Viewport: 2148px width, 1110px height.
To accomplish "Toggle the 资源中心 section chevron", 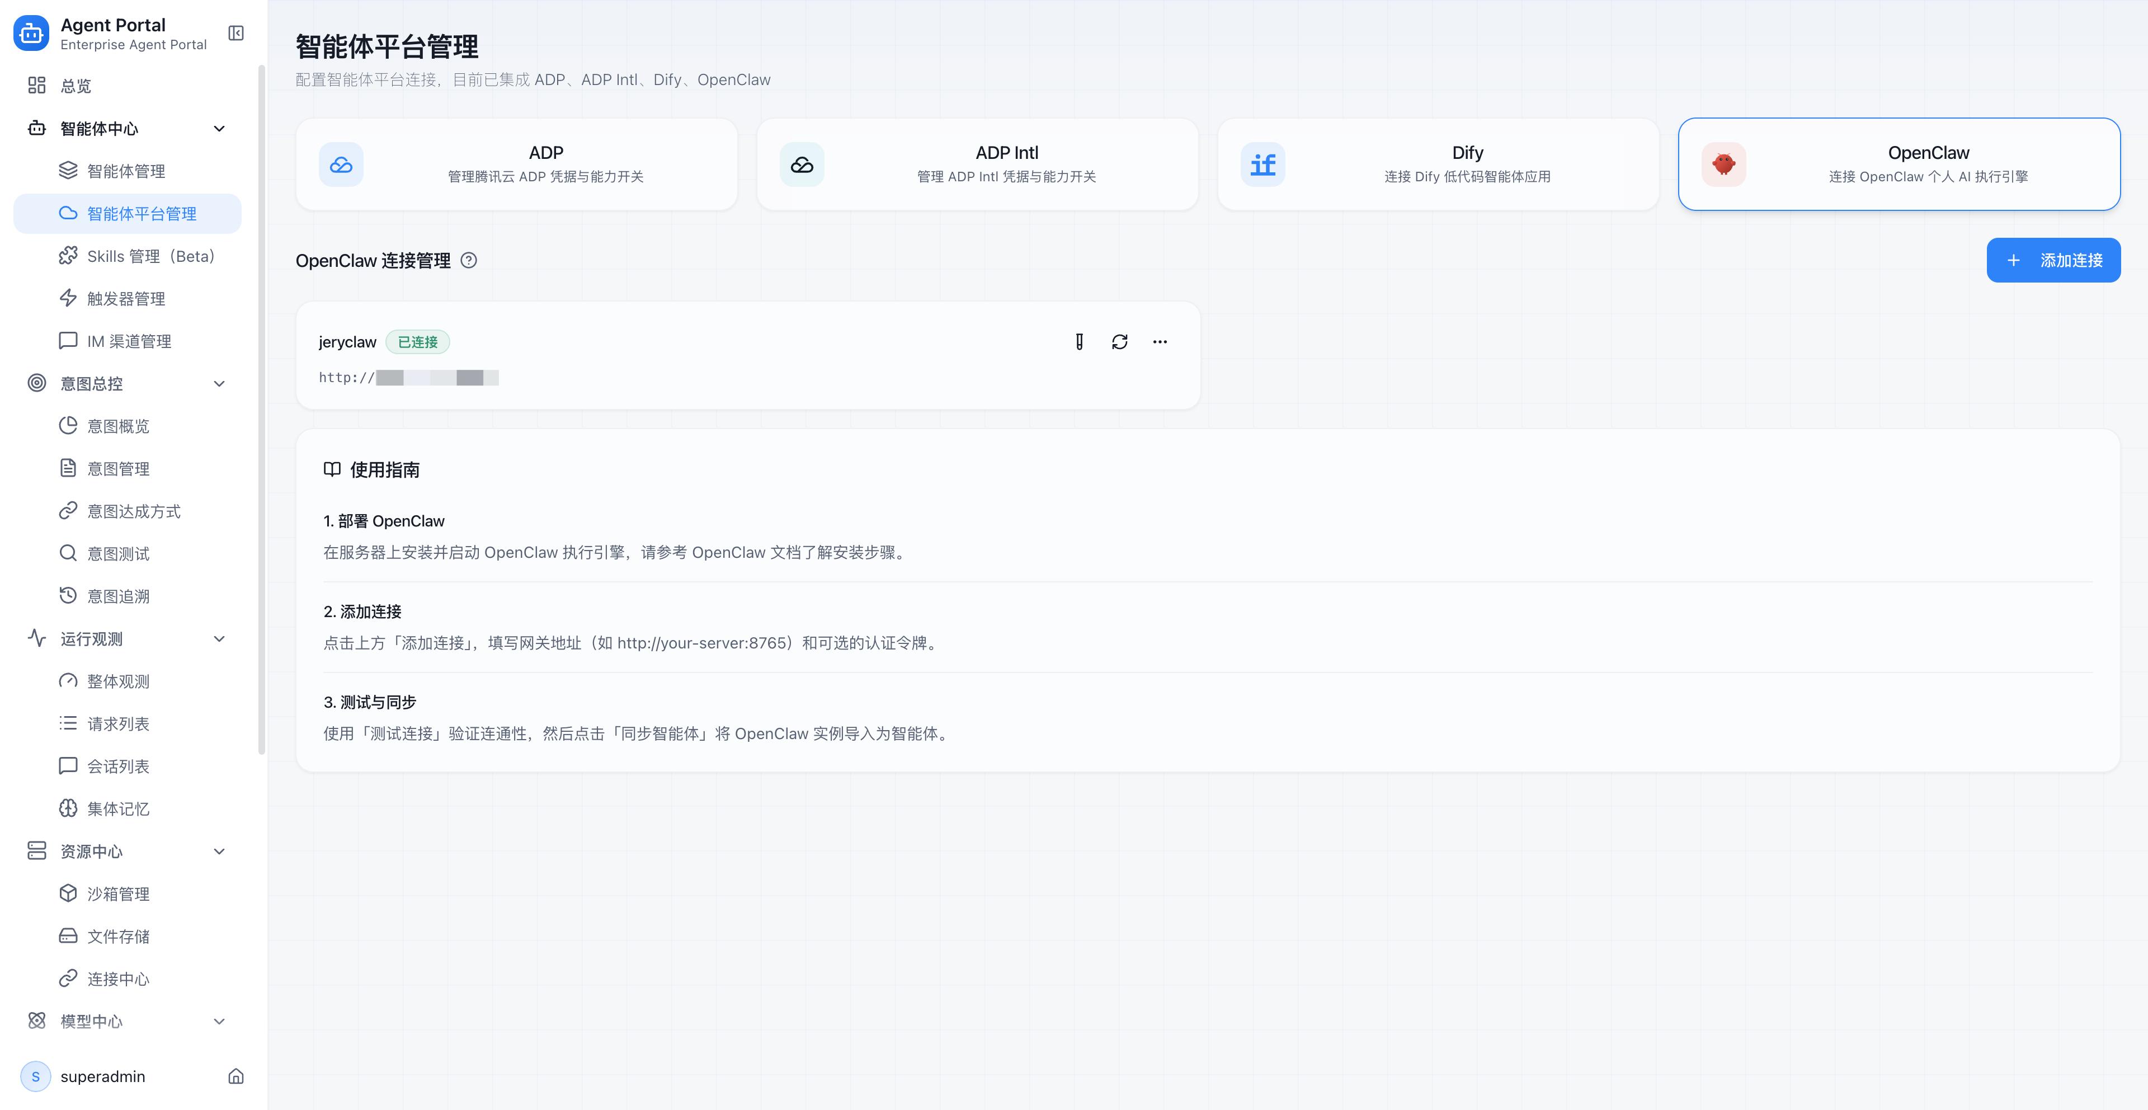I will pyautogui.click(x=219, y=852).
